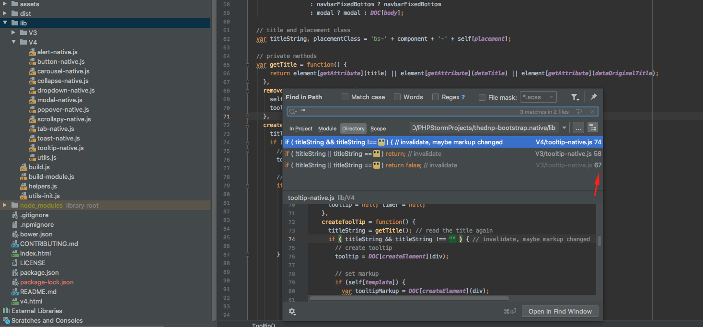
Task: Select External Libraries node
Action: [x=37, y=311]
